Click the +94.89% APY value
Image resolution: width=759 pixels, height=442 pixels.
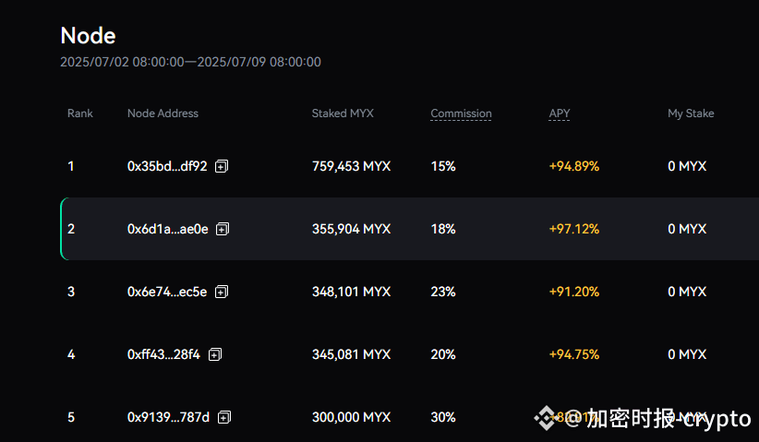(573, 166)
